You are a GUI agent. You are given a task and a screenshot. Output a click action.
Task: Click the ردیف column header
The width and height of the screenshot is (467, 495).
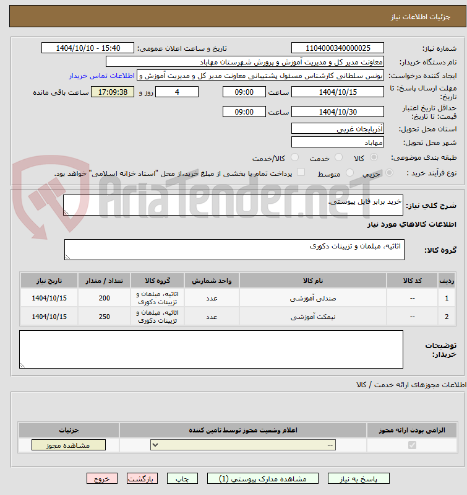[447, 281]
